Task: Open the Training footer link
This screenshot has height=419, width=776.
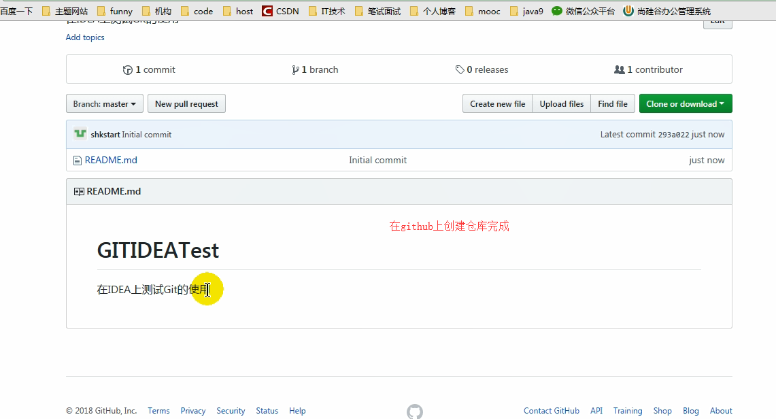Action: (628, 411)
